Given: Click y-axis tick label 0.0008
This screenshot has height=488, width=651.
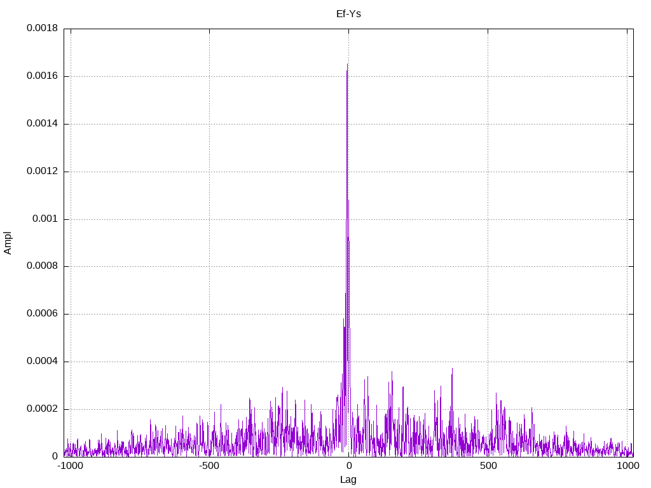Looking at the screenshot, I should (43, 266).
